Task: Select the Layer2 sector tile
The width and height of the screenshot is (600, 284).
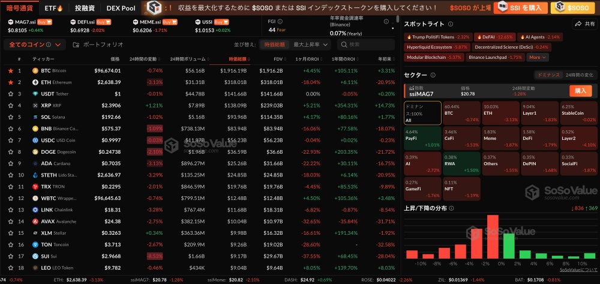Action: (578, 138)
